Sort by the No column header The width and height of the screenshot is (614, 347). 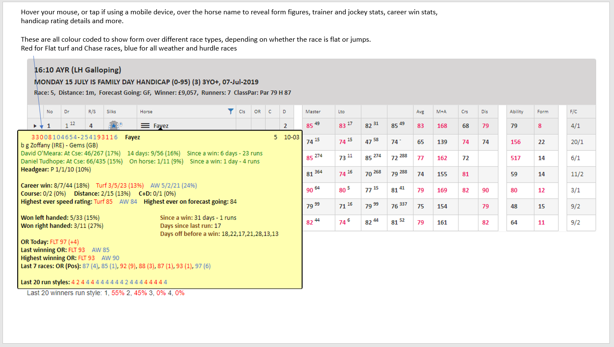click(x=50, y=112)
